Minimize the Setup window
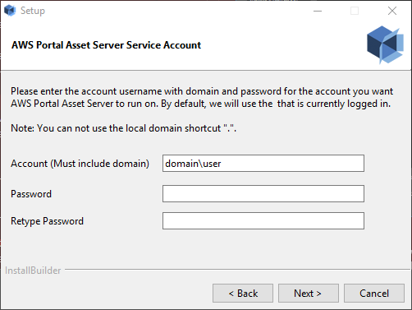The image size is (412, 310). click(318, 11)
